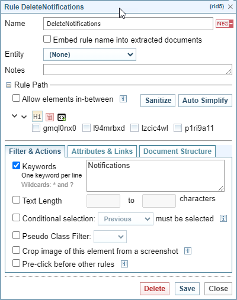Open info icon for Pre-click before other rules
Viewport: 237px width, 300px height.
[124, 264]
